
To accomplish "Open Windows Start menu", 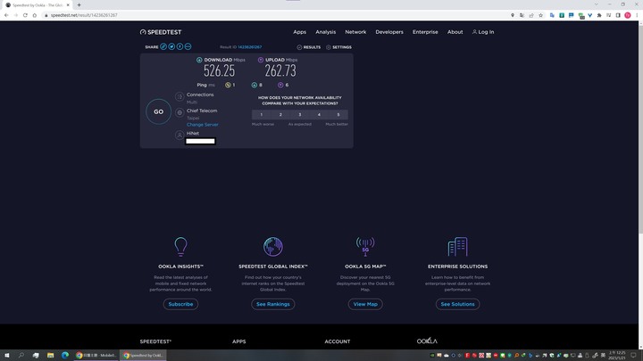I will [6, 356].
